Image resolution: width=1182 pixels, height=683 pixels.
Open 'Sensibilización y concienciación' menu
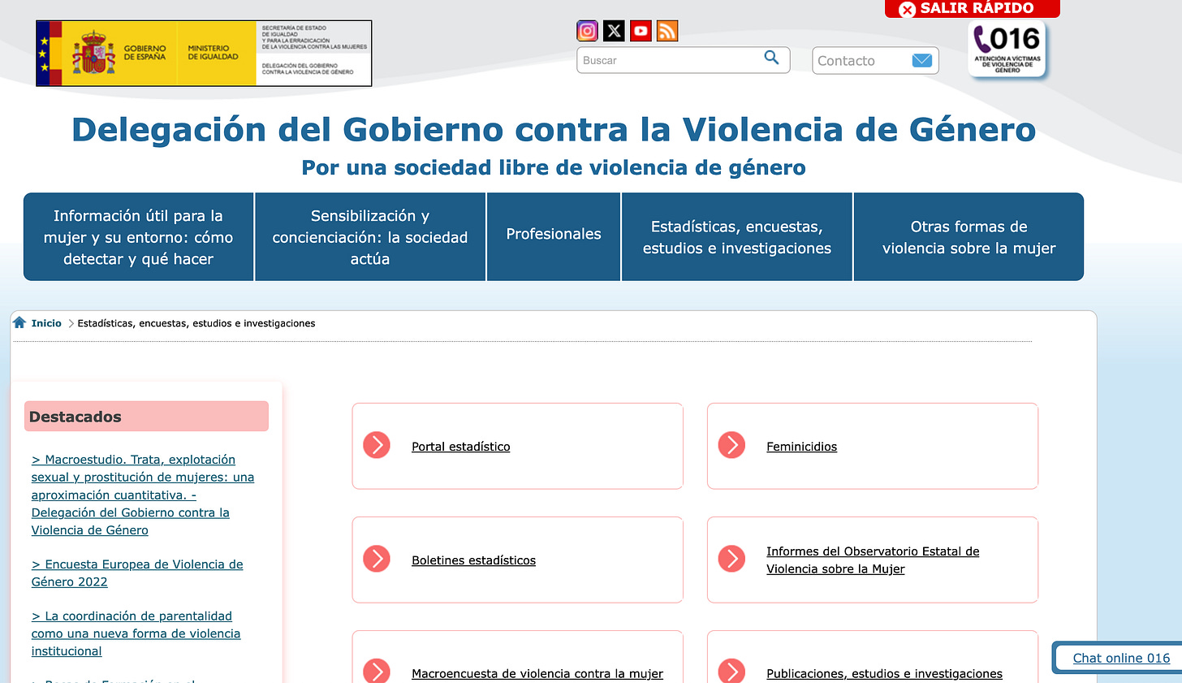(370, 237)
